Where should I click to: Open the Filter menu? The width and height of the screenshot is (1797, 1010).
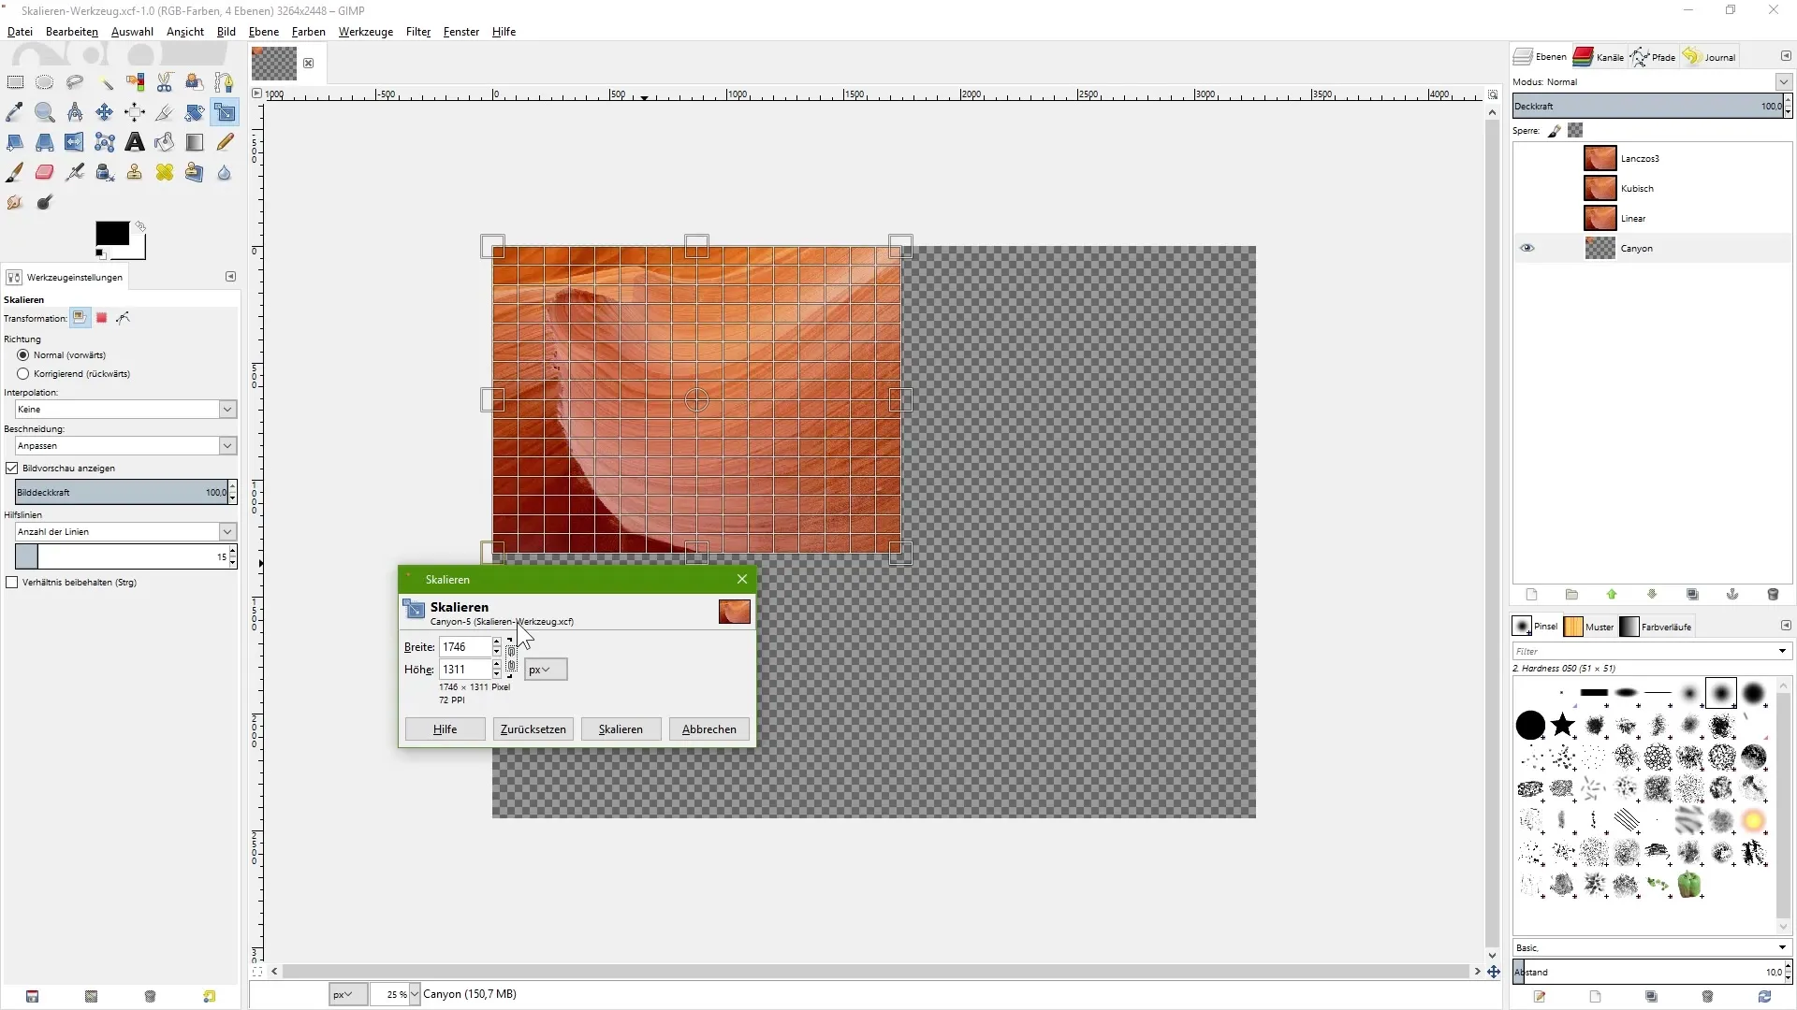(417, 31)
